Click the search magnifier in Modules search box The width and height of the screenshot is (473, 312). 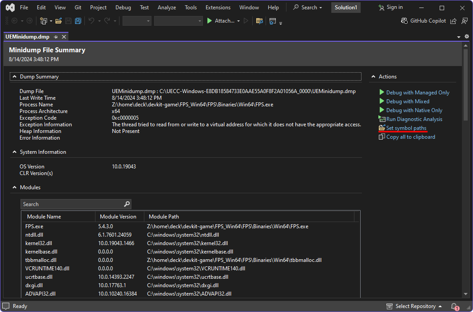pos(127,204)
